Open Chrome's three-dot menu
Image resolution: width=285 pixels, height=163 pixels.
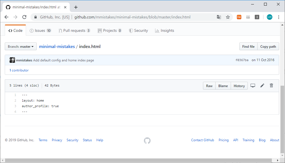tap(279, 17)
